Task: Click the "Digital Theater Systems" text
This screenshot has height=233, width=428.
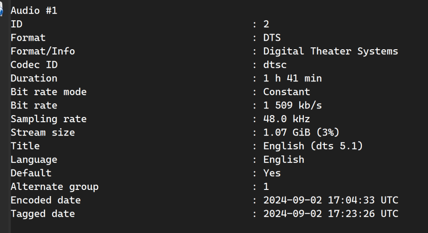Action: pos(331,51)
